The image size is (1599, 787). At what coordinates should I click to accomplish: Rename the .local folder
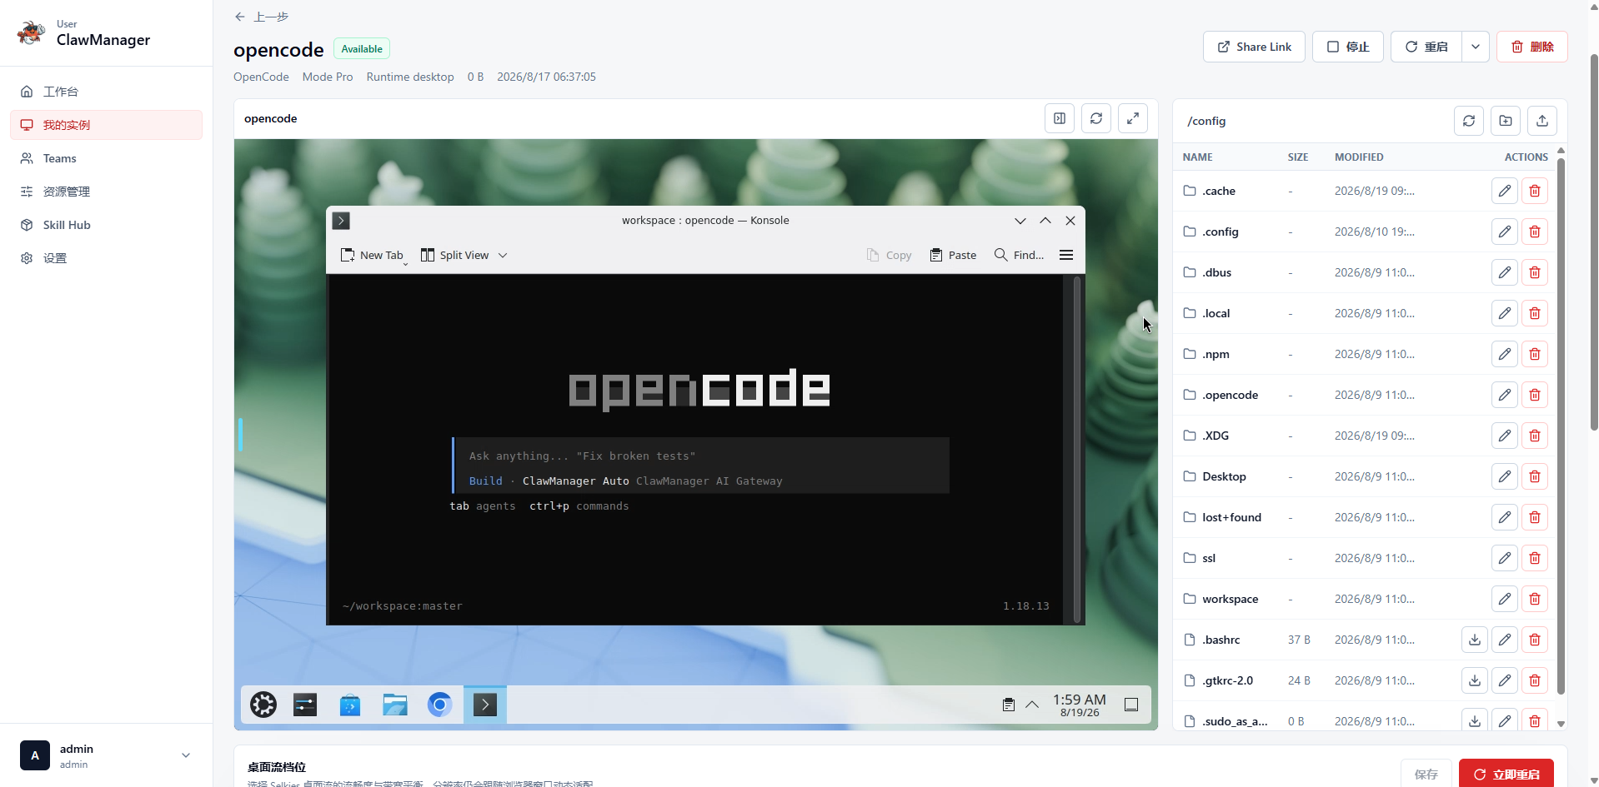tap(1505, 313)
